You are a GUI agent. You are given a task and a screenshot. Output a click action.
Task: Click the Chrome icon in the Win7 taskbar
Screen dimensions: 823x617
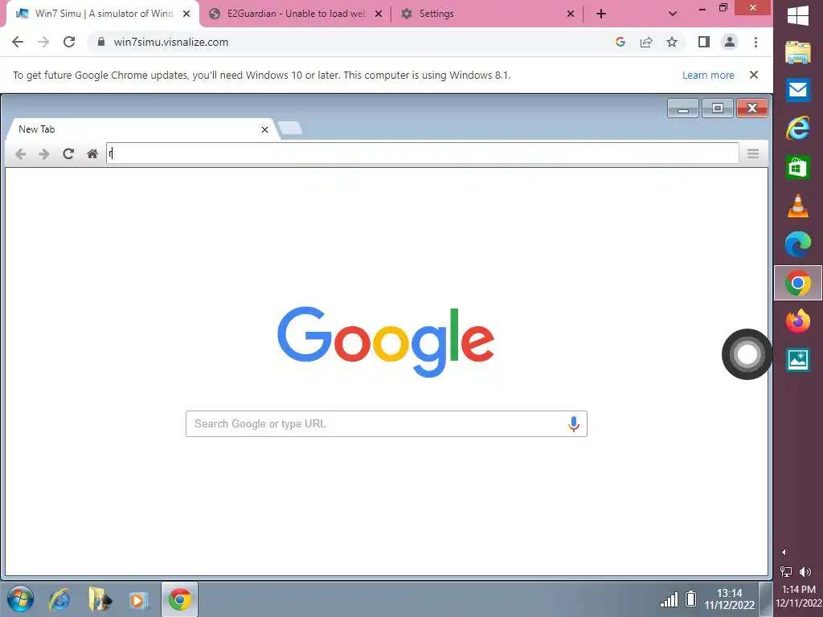(179, 599)
